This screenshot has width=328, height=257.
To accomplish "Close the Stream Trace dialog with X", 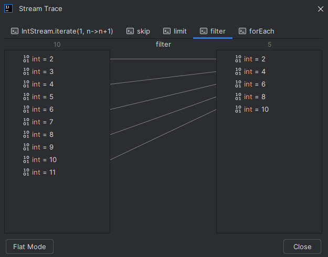I will pos(321,9).
